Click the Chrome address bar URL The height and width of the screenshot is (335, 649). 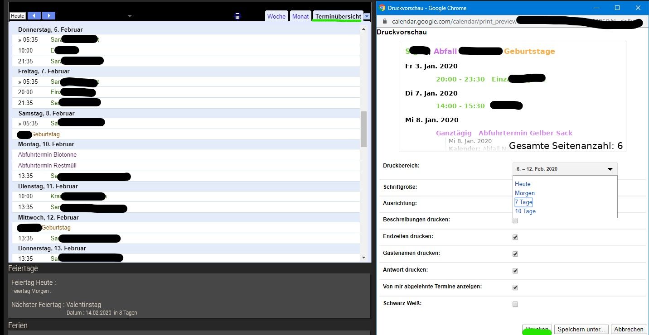click(512, 21)
